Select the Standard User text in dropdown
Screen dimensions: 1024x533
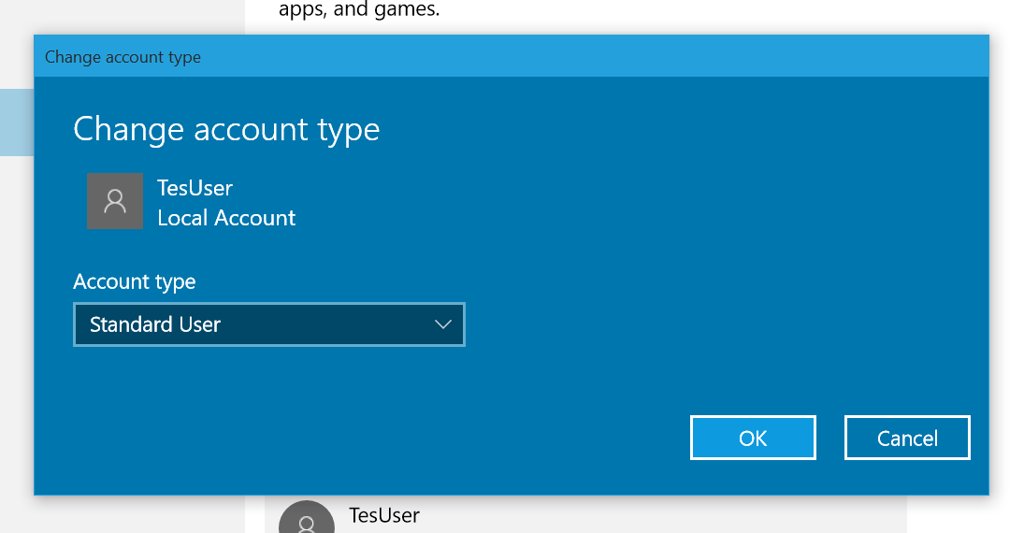(155, 324)
